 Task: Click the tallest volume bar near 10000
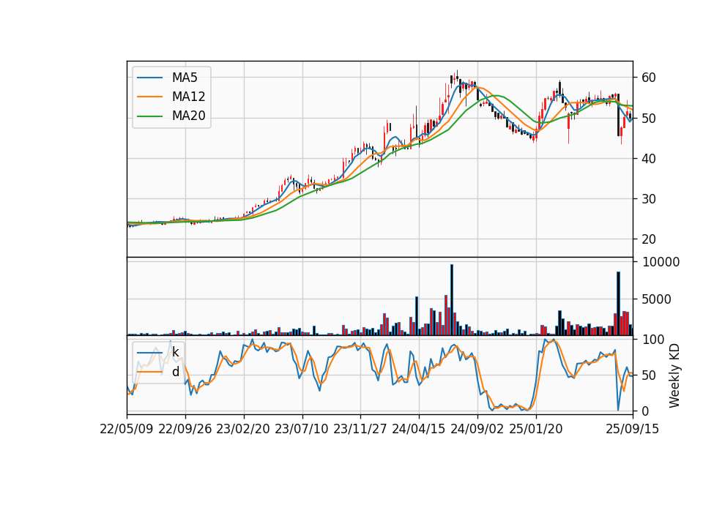click(x=452, y=300)
